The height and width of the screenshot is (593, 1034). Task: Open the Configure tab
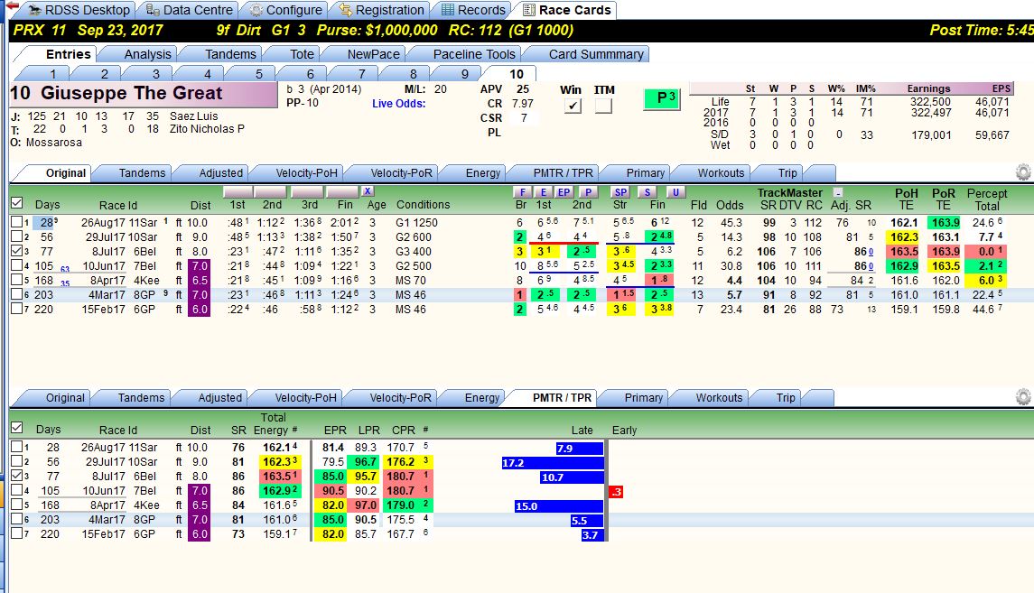coord(285,10)
